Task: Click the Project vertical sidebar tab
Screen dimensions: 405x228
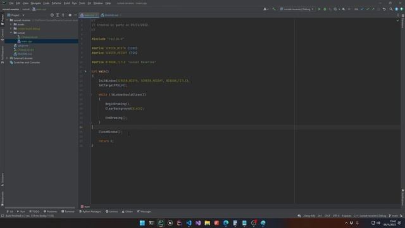Action: click(3, 20)
